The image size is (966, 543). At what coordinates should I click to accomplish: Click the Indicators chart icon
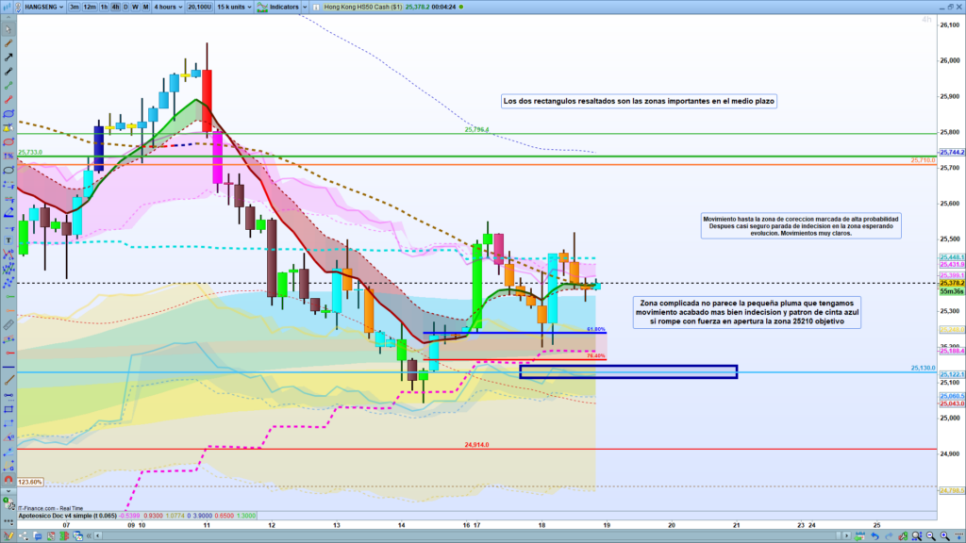(262, 7)
